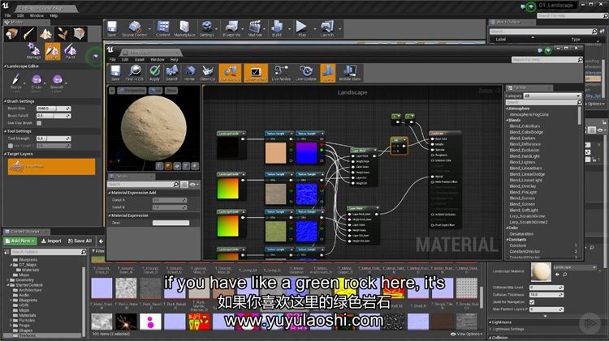This screenshot has height=341, width=609.
Task: Expand the Geometry folder
Action: 7,279
